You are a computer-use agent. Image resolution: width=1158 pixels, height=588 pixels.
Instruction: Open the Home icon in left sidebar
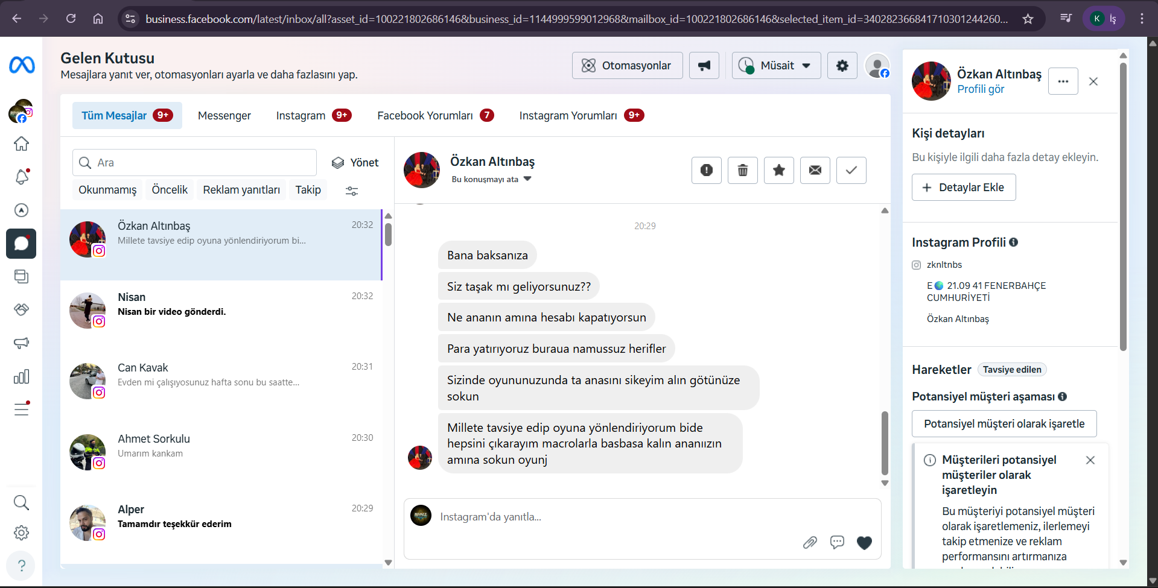coord(21,144)
